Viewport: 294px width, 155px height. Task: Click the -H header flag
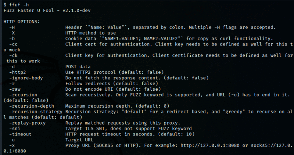coord(12,27)
